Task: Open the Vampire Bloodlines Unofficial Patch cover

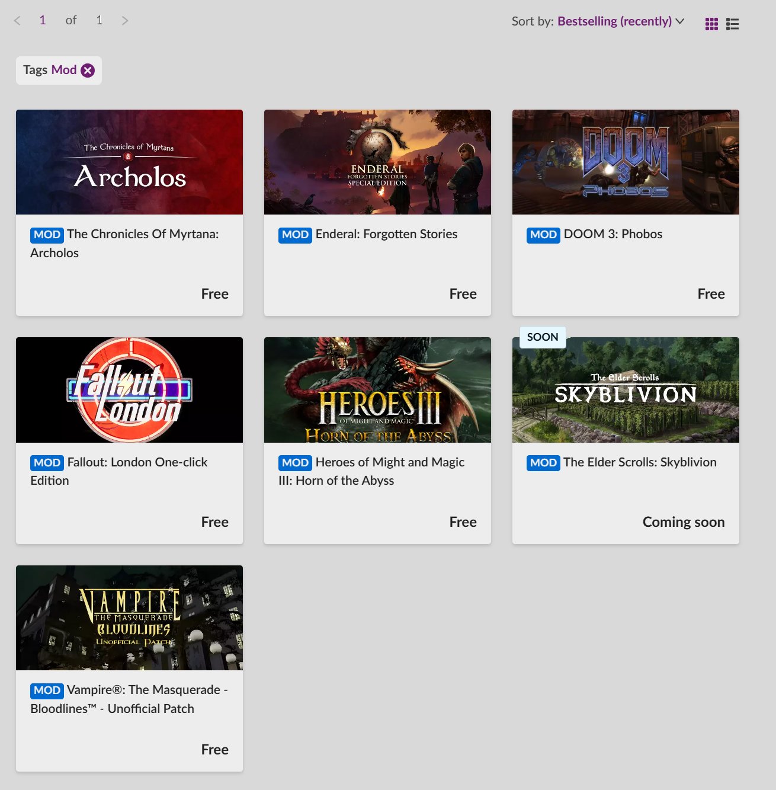Action: [129, 618]
